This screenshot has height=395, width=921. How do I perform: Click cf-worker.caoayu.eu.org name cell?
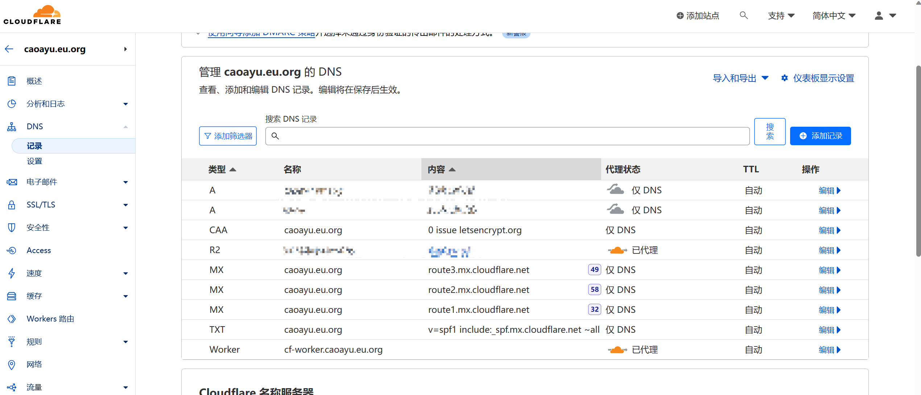coord(333,350)
